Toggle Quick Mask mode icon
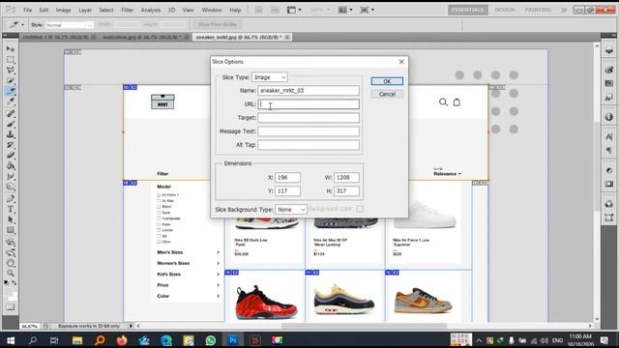 (x=11, y=307)
